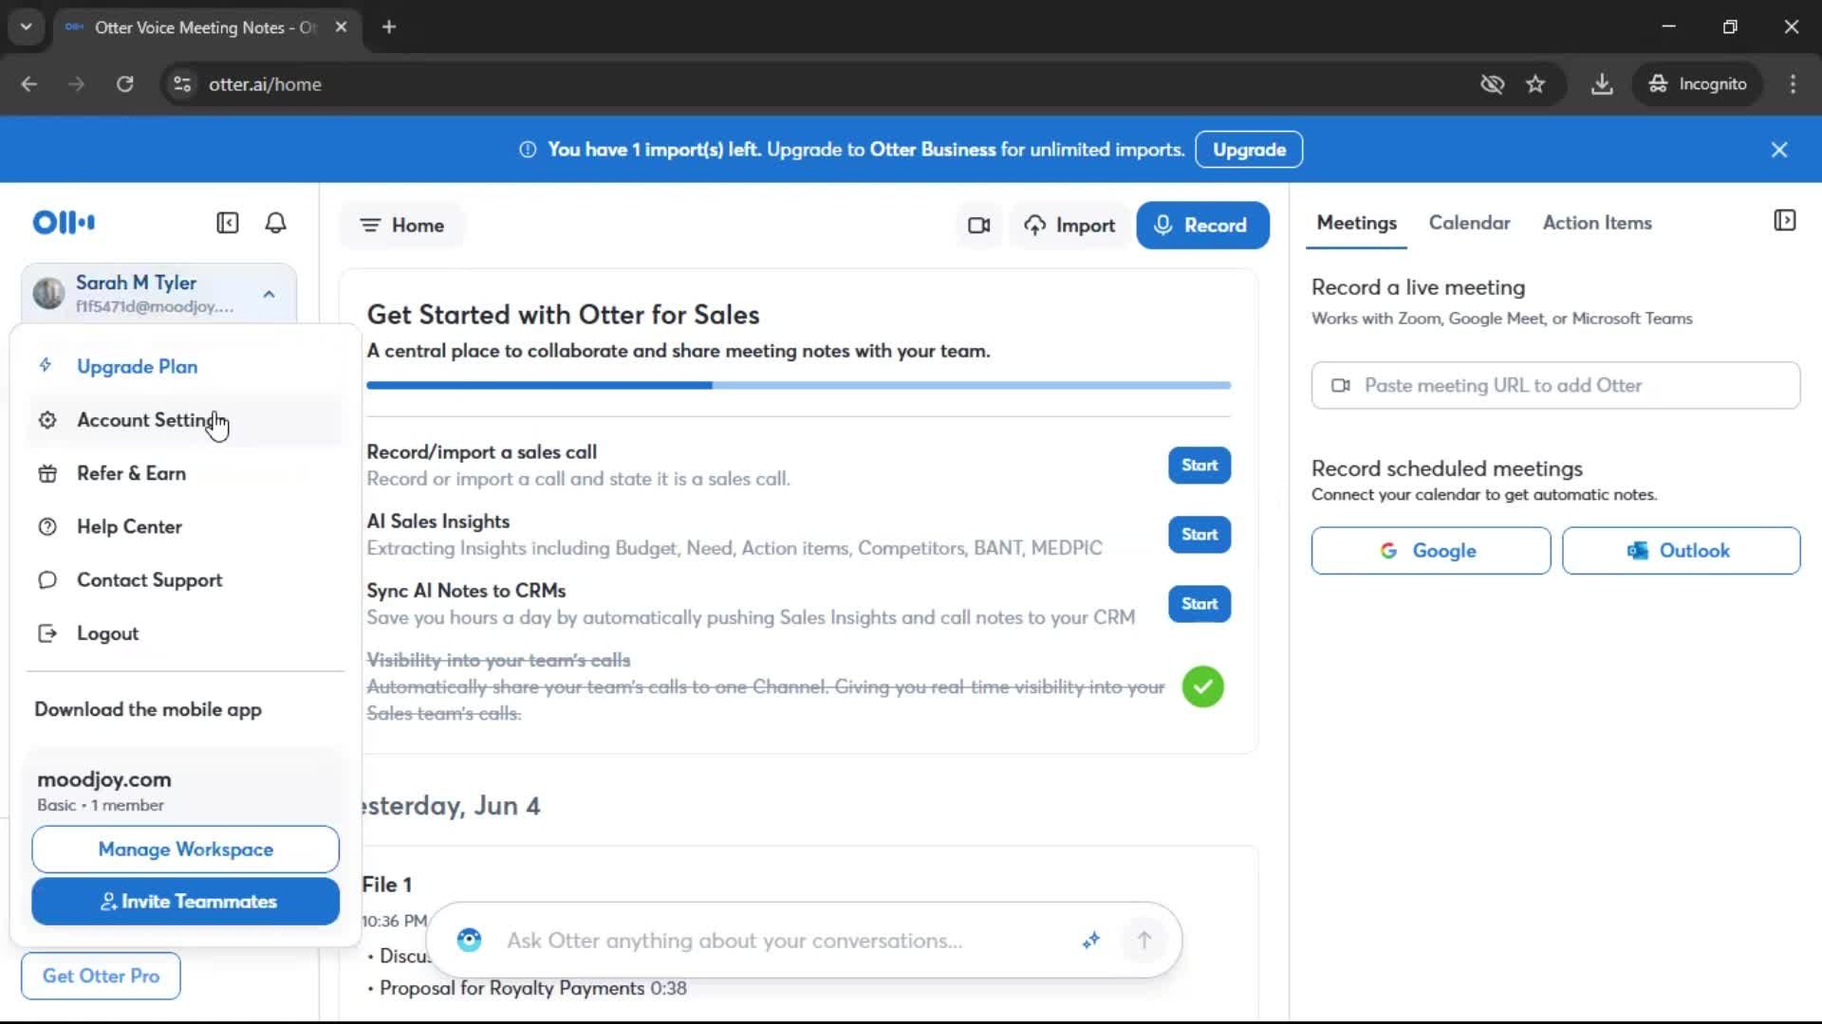Reload the otter.ai page

tap(124, 84)
